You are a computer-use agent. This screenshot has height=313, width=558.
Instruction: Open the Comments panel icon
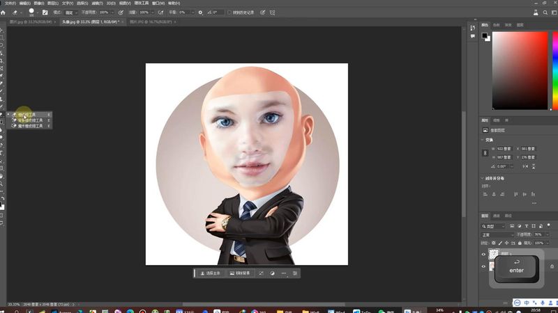coord(473,36)
